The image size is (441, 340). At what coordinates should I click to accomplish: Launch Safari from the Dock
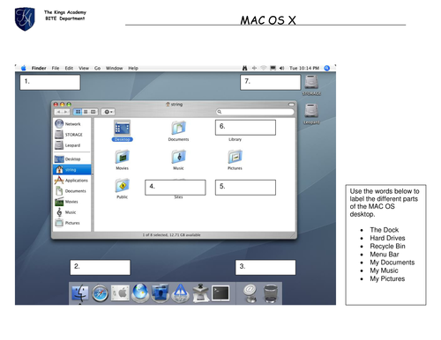pyautogui.click(x=100, y=293)
